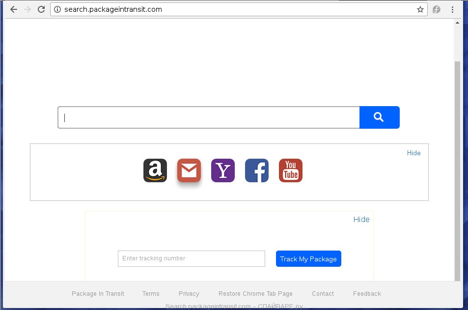Click the browser extension icon
This screenshot has width=468, height=310.
[x=436, y=9]
